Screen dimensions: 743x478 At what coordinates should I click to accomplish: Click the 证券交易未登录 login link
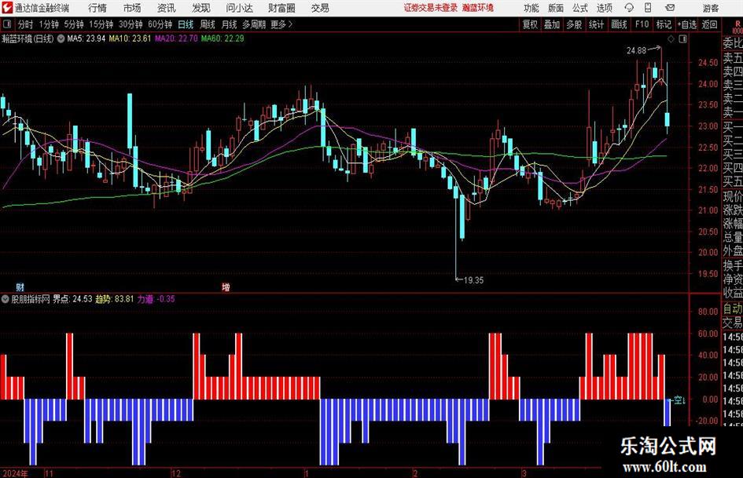pyautogui.click(x=431, y=8)
